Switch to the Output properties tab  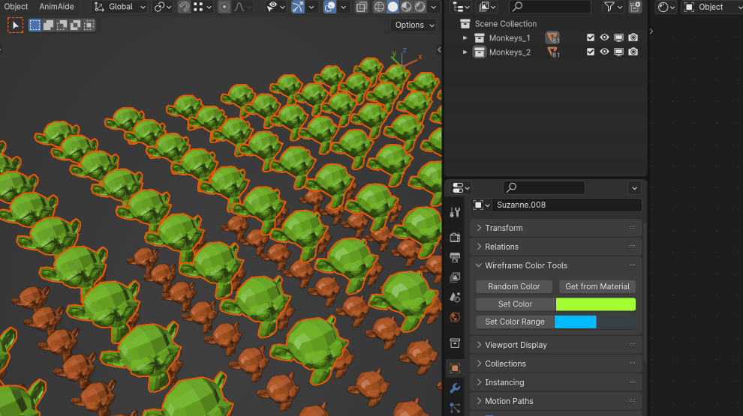455,257
